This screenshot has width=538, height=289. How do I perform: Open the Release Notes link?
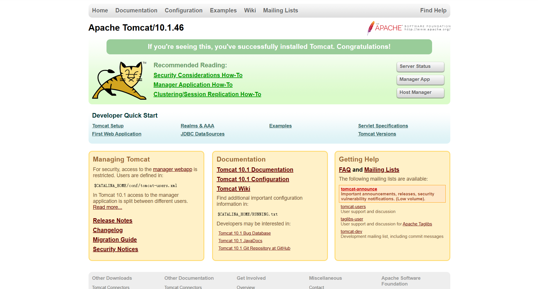click(x=112, y=221)
